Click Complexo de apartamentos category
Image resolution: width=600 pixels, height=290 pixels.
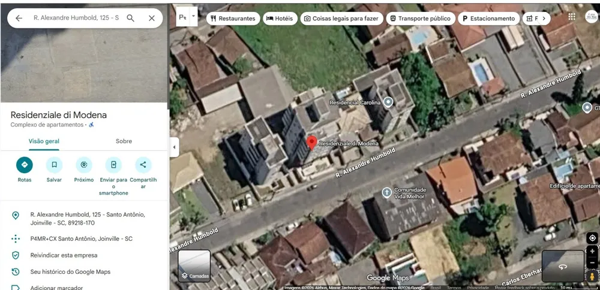click(47, 125)
